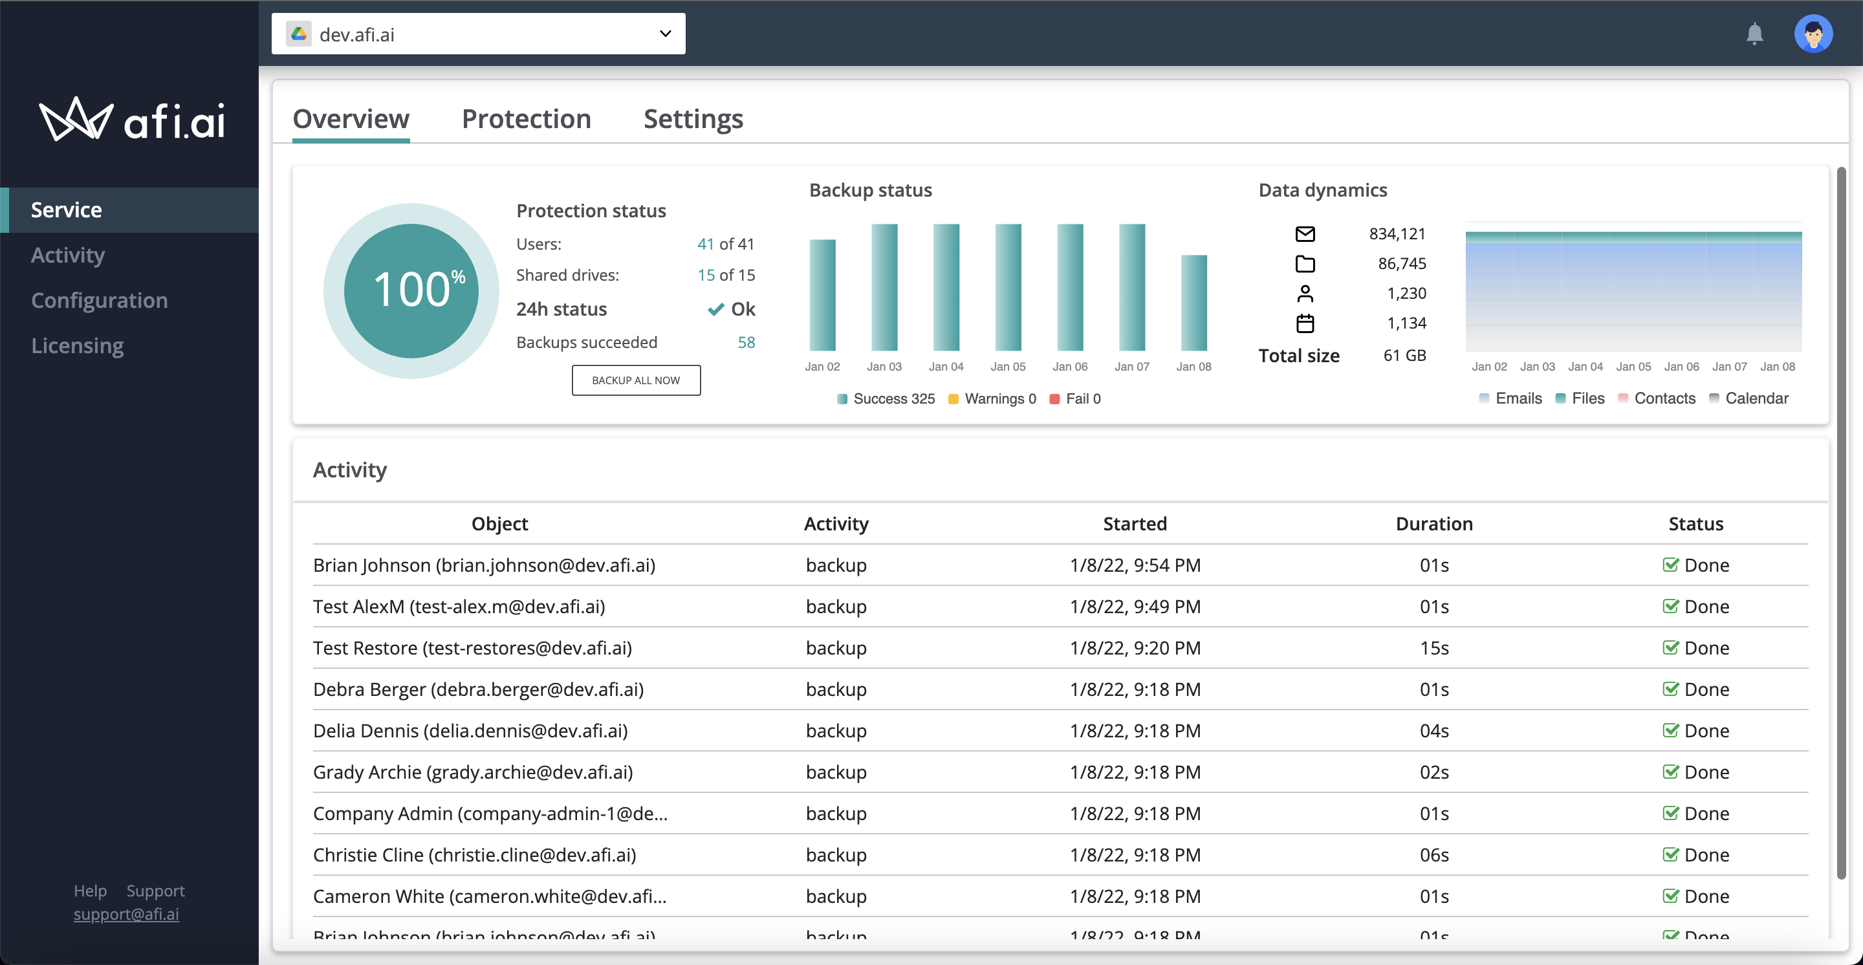This screenshot has width=1863, height=965.
Task: Click the contacts person icon
Action: pyautogui.click(x=1305, y=294)
